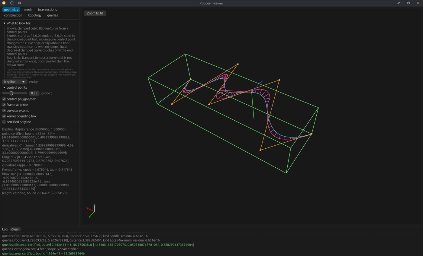The height and width of the screenshot is (256, 423).
Task: Expand the control points section
Action: coord(15,87)
